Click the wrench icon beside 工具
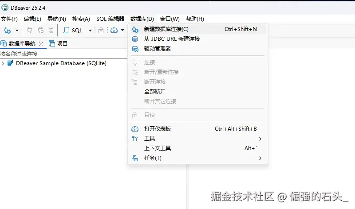The height and width of the screenshot is (209, 355). 135,139
